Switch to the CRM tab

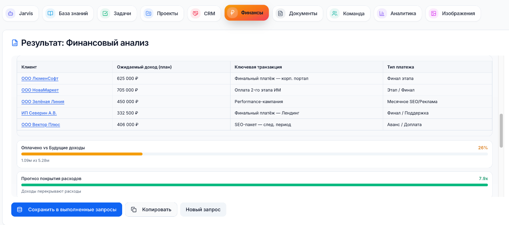pos(204,13)
